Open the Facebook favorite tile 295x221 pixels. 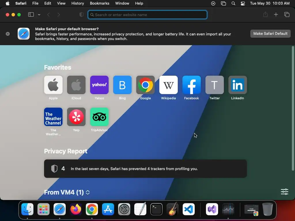[x=192, y=85]
